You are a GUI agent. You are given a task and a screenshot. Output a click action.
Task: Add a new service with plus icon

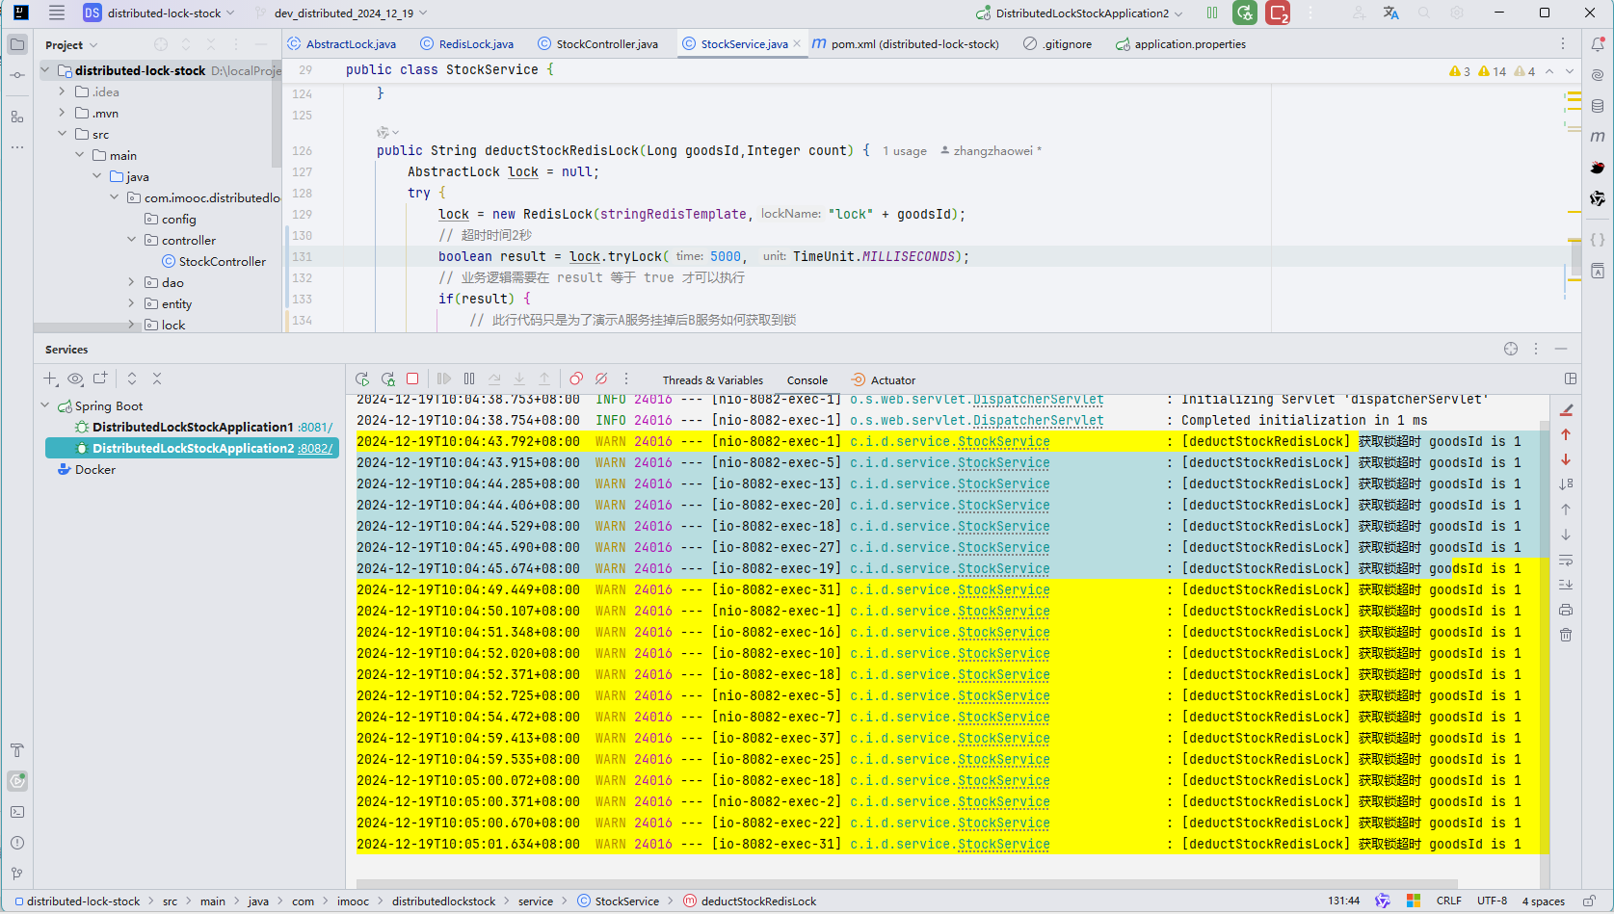coord(50,379)
